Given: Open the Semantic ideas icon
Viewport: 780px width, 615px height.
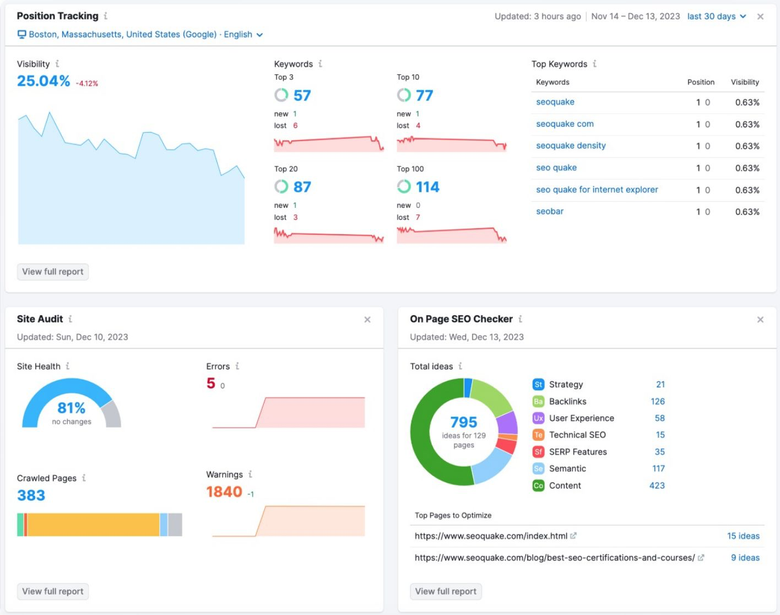Looking at the screenshot, I should point(538,468).
